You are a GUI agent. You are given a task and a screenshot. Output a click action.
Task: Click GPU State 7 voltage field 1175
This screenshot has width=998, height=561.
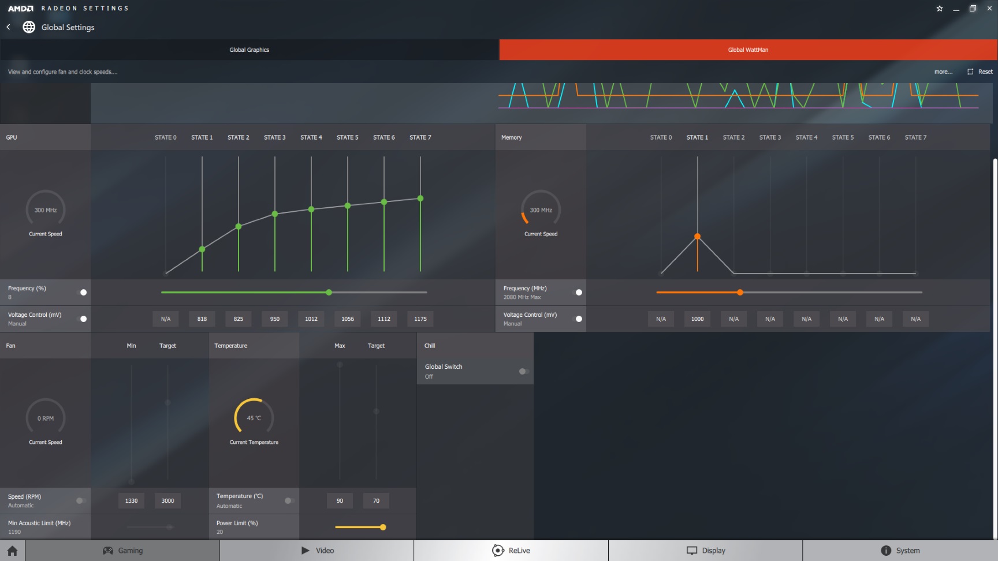tap(420, 319)
